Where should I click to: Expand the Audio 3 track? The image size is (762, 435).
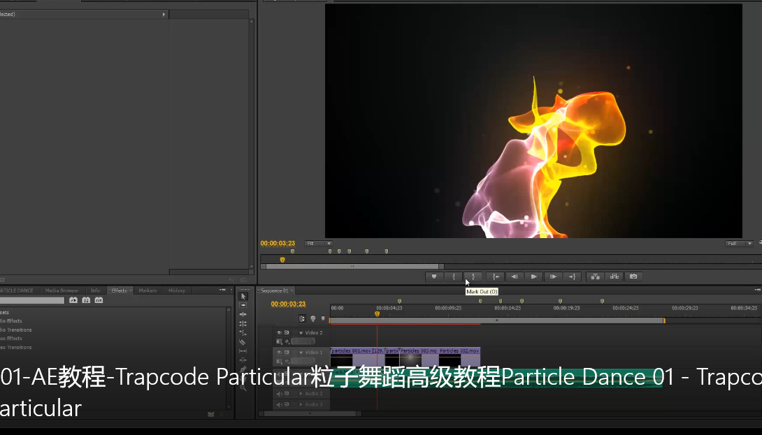point(301,404)
